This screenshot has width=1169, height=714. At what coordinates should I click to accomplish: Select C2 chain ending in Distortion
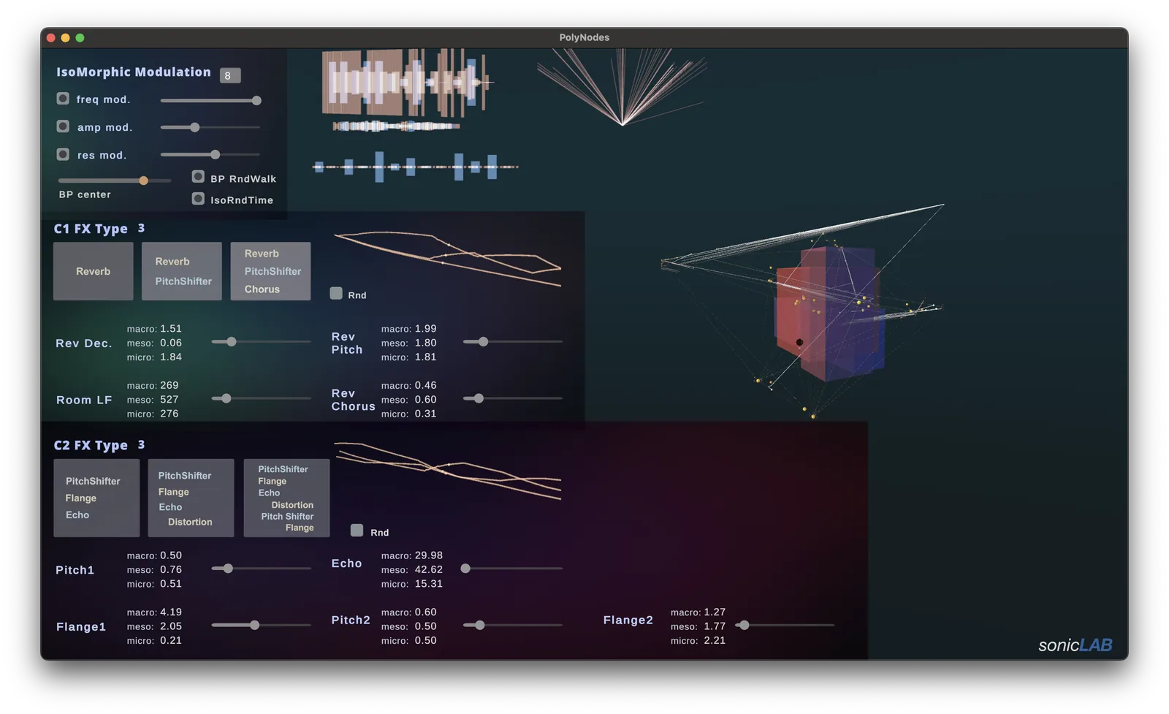[191, 498]
